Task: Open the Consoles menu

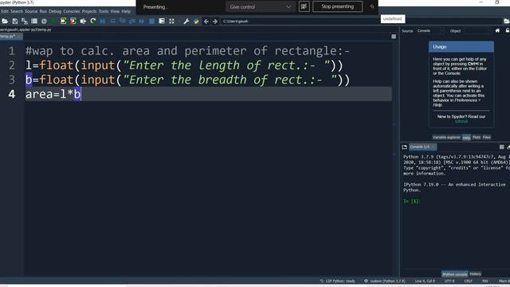Action: pyautogui.click(x=71, y=11)
